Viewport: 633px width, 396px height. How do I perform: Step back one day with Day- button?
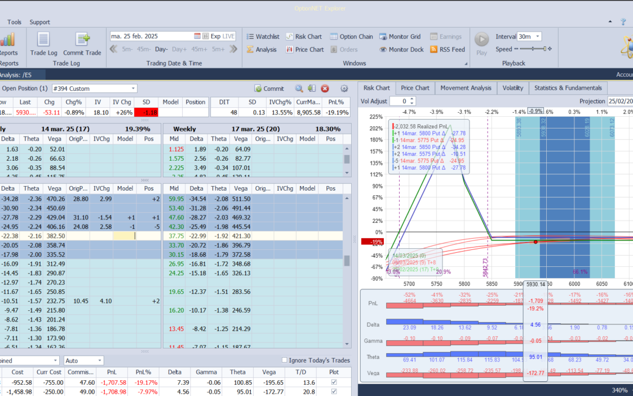point(161,49)
